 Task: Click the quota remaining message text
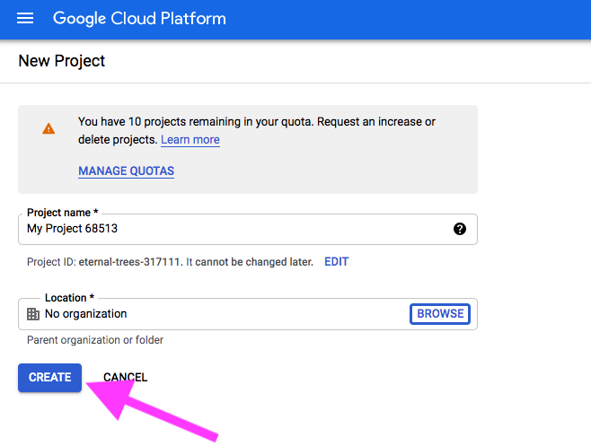click(x=257, y=130)
